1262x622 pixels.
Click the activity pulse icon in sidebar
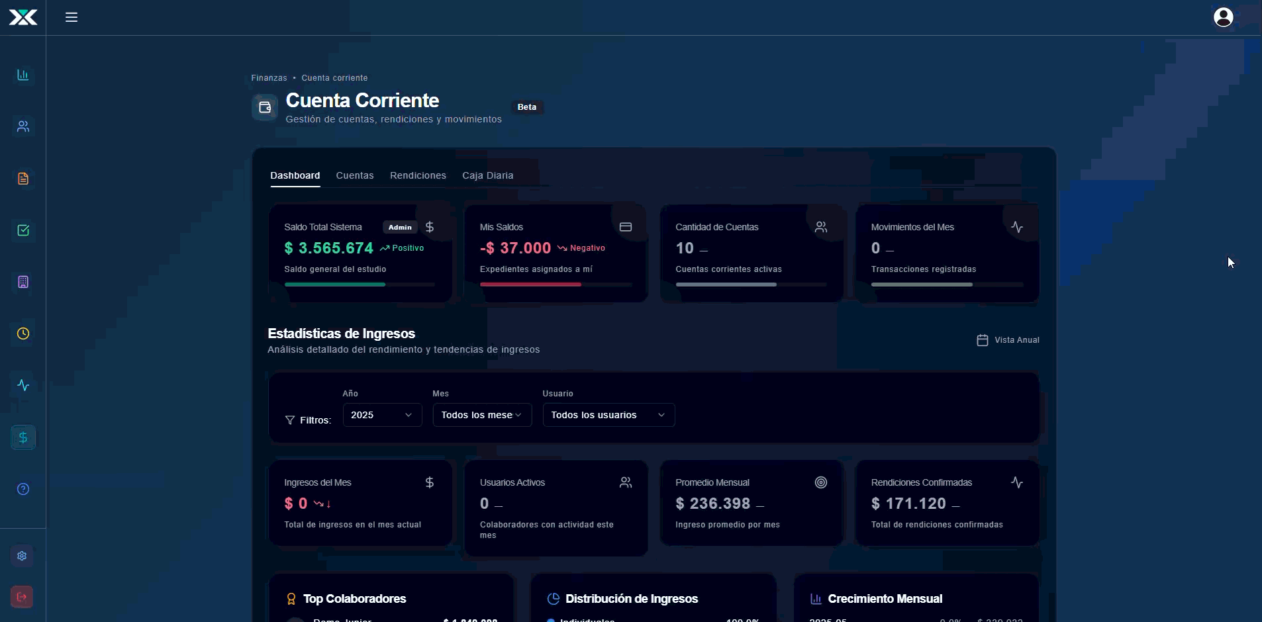click(23, 385)
